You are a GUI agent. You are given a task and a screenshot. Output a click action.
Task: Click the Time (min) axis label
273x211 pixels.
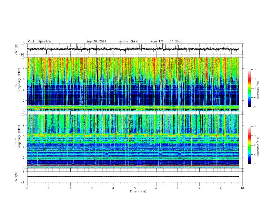(x=138, y=191)
